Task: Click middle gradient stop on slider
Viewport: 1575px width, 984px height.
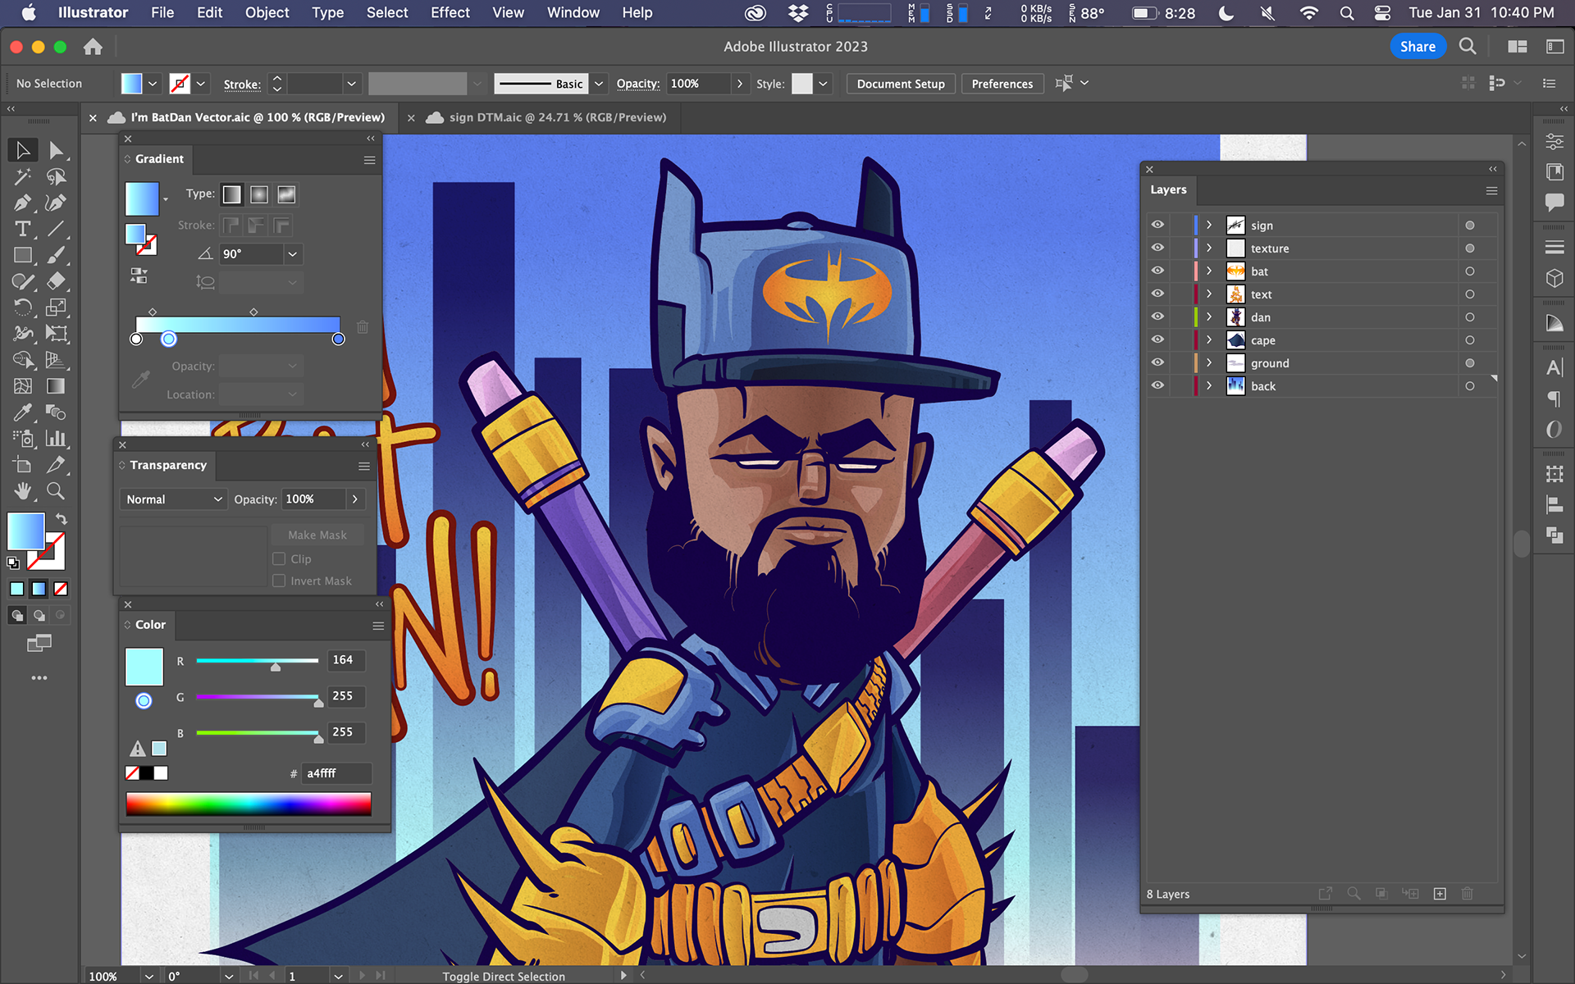Action: coord(168,339)
